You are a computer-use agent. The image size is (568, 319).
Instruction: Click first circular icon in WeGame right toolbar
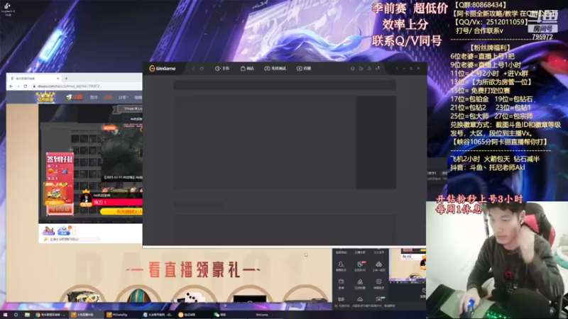[x=352, y=68]
